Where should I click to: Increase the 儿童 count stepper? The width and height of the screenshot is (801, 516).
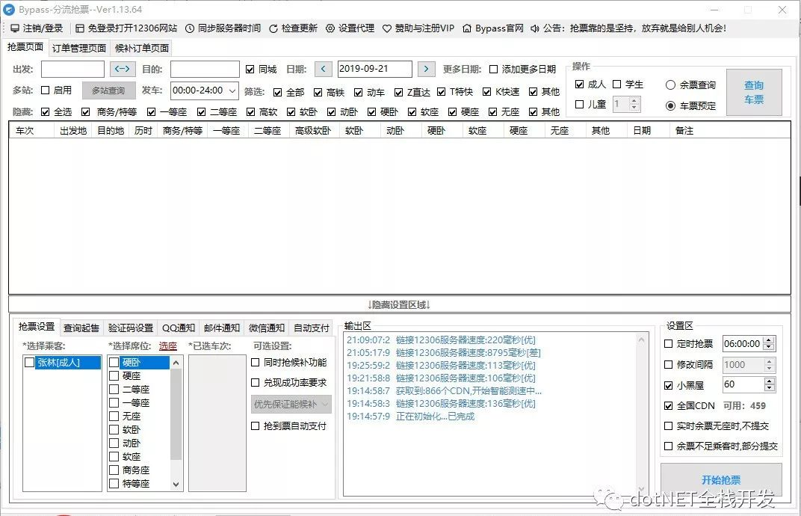pos(634,101)
